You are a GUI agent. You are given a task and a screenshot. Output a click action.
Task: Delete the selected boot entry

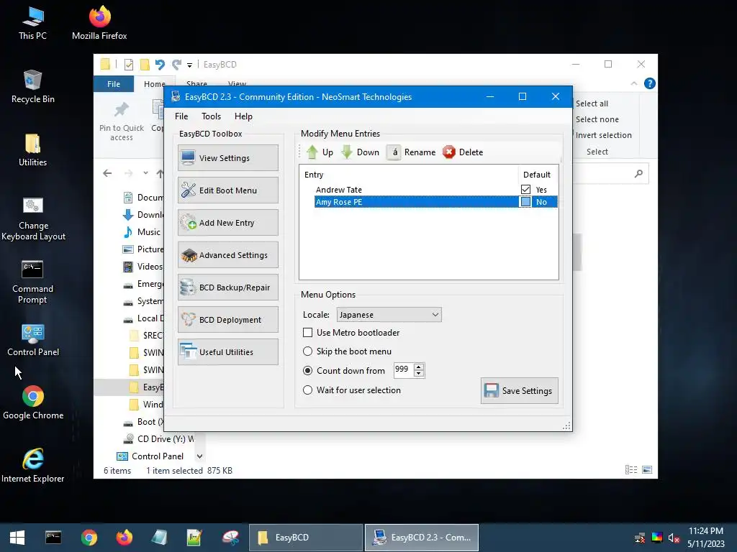click(x=463, y=152)
